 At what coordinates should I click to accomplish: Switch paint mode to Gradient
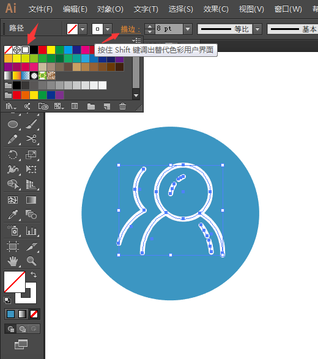(x=22, y=314)
